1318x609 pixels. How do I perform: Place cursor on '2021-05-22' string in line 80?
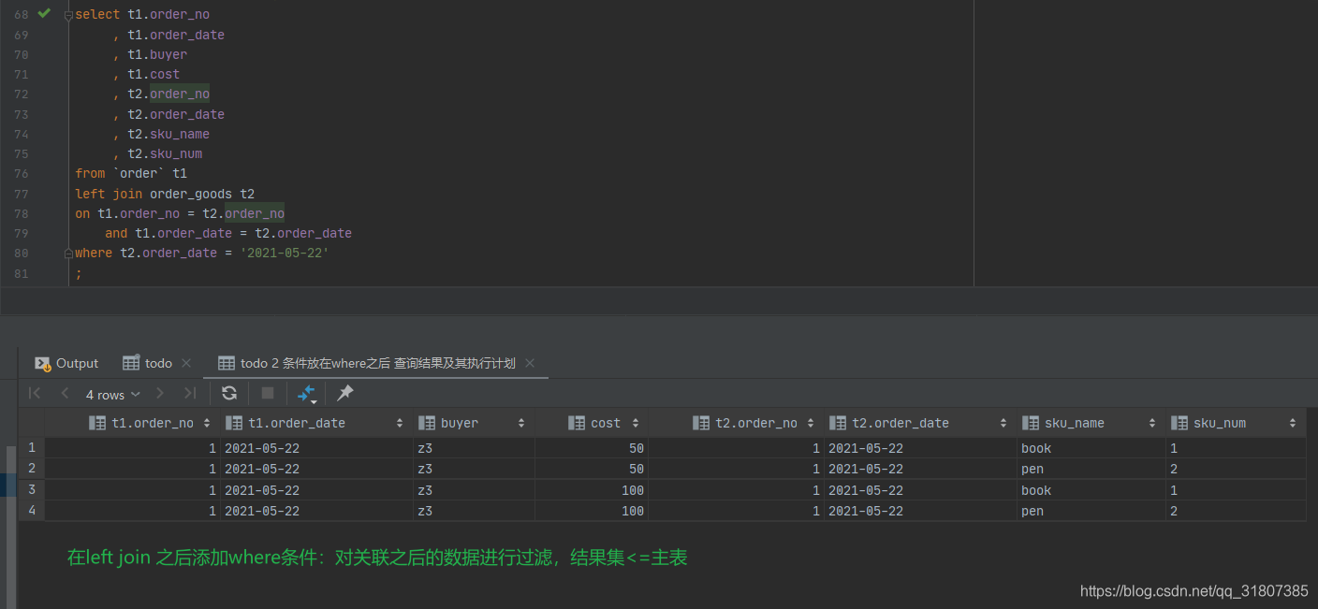(x=285, y=253)
